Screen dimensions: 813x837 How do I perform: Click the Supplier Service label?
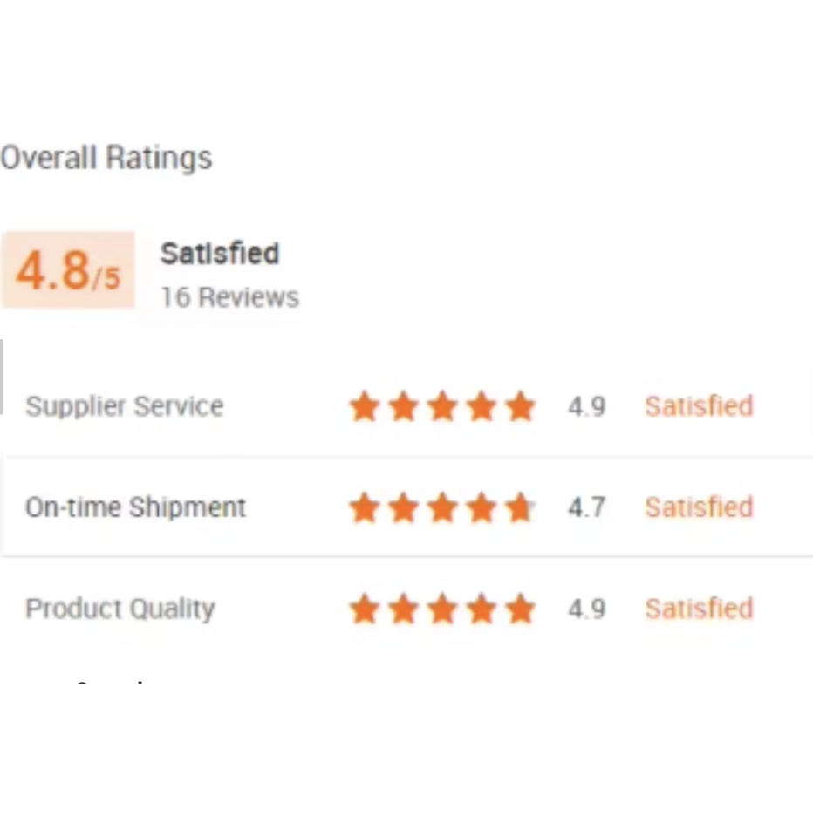[x=125, y=406]
